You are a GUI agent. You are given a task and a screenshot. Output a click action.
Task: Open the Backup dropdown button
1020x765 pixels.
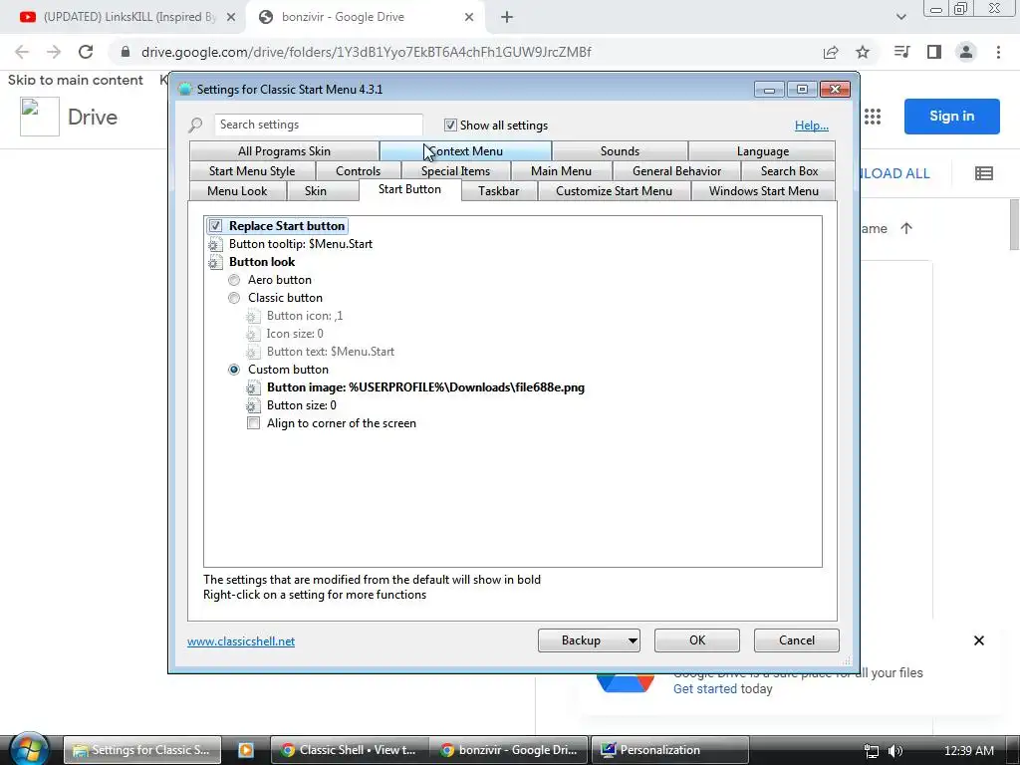pos(589,640)
